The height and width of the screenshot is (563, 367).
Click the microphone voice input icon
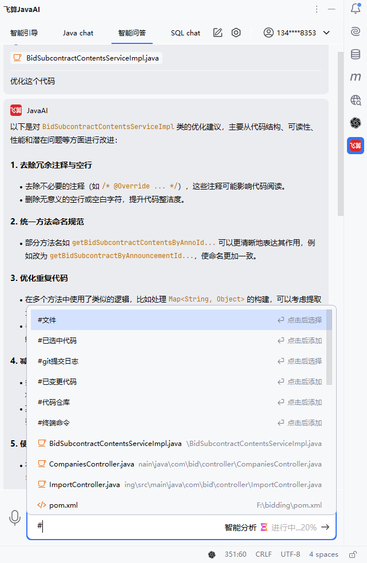click(x=15, y=518)
